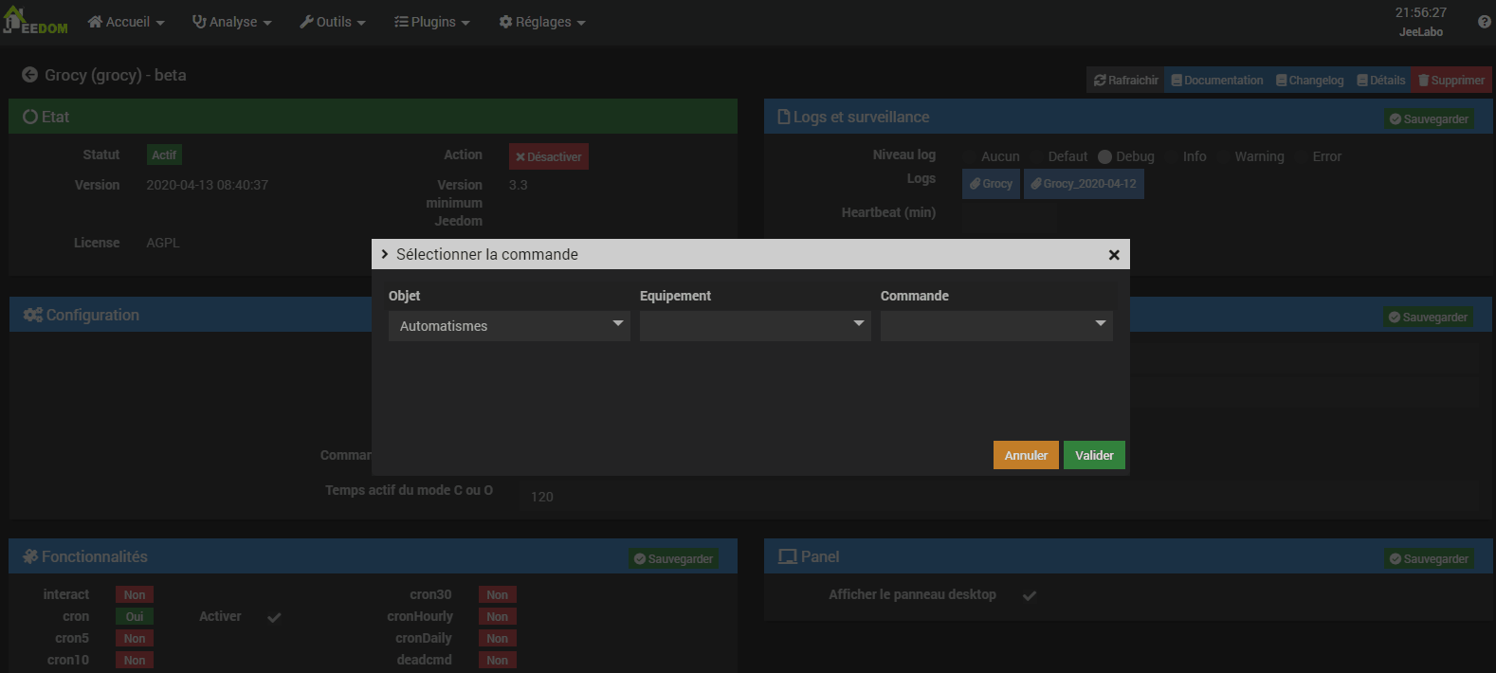Select the Debug log level radio
This screenshot has height=673, width=1496.
[1104, 157]
